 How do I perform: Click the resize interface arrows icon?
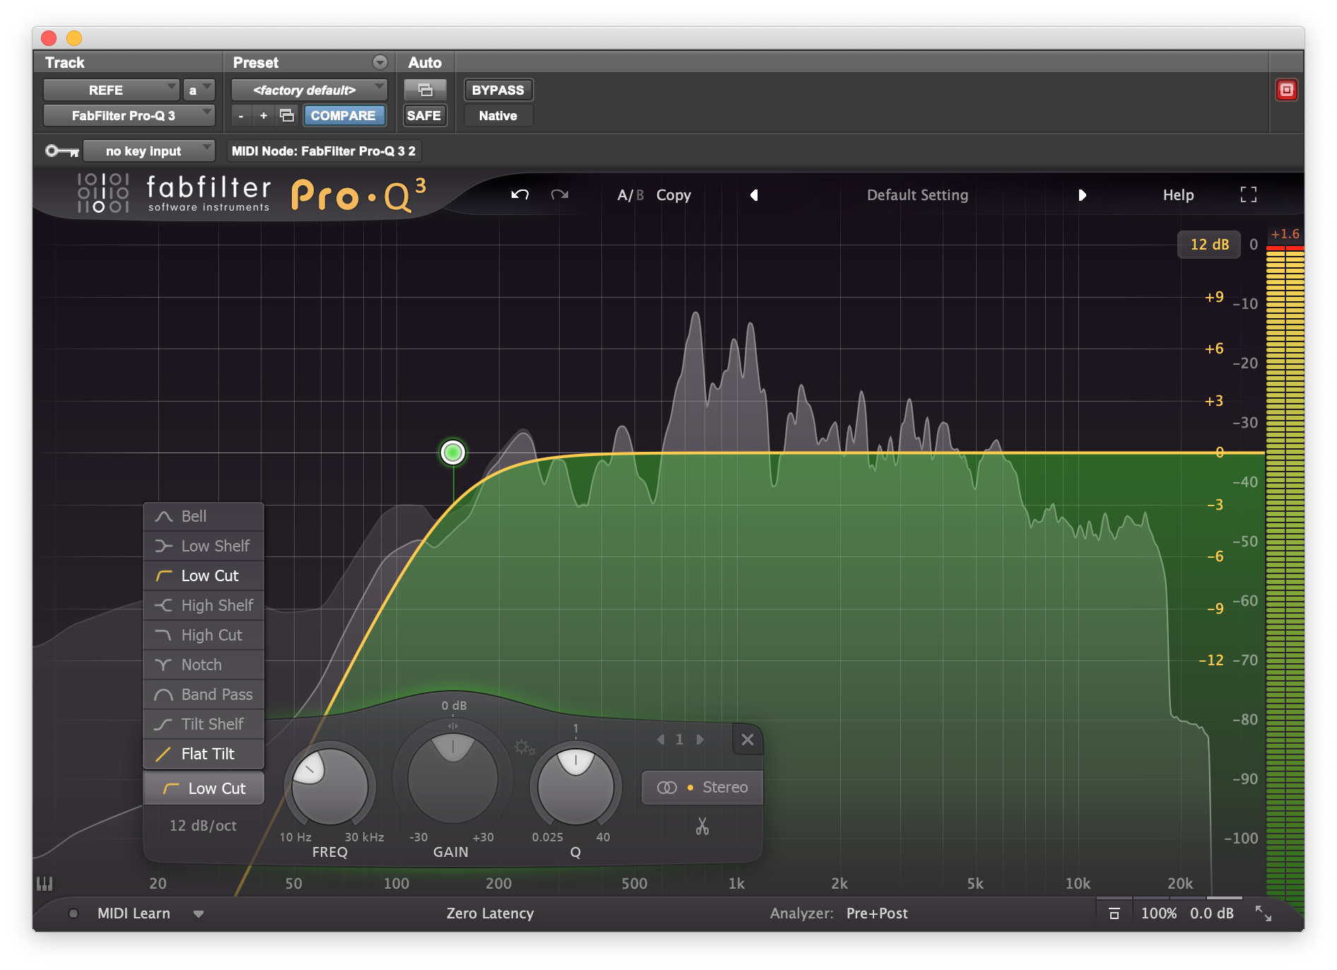point(1264,913)
